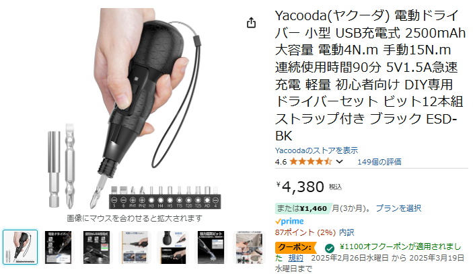Select the third dark product thumbnail
473x274 pixels.
tap(96, 247)
